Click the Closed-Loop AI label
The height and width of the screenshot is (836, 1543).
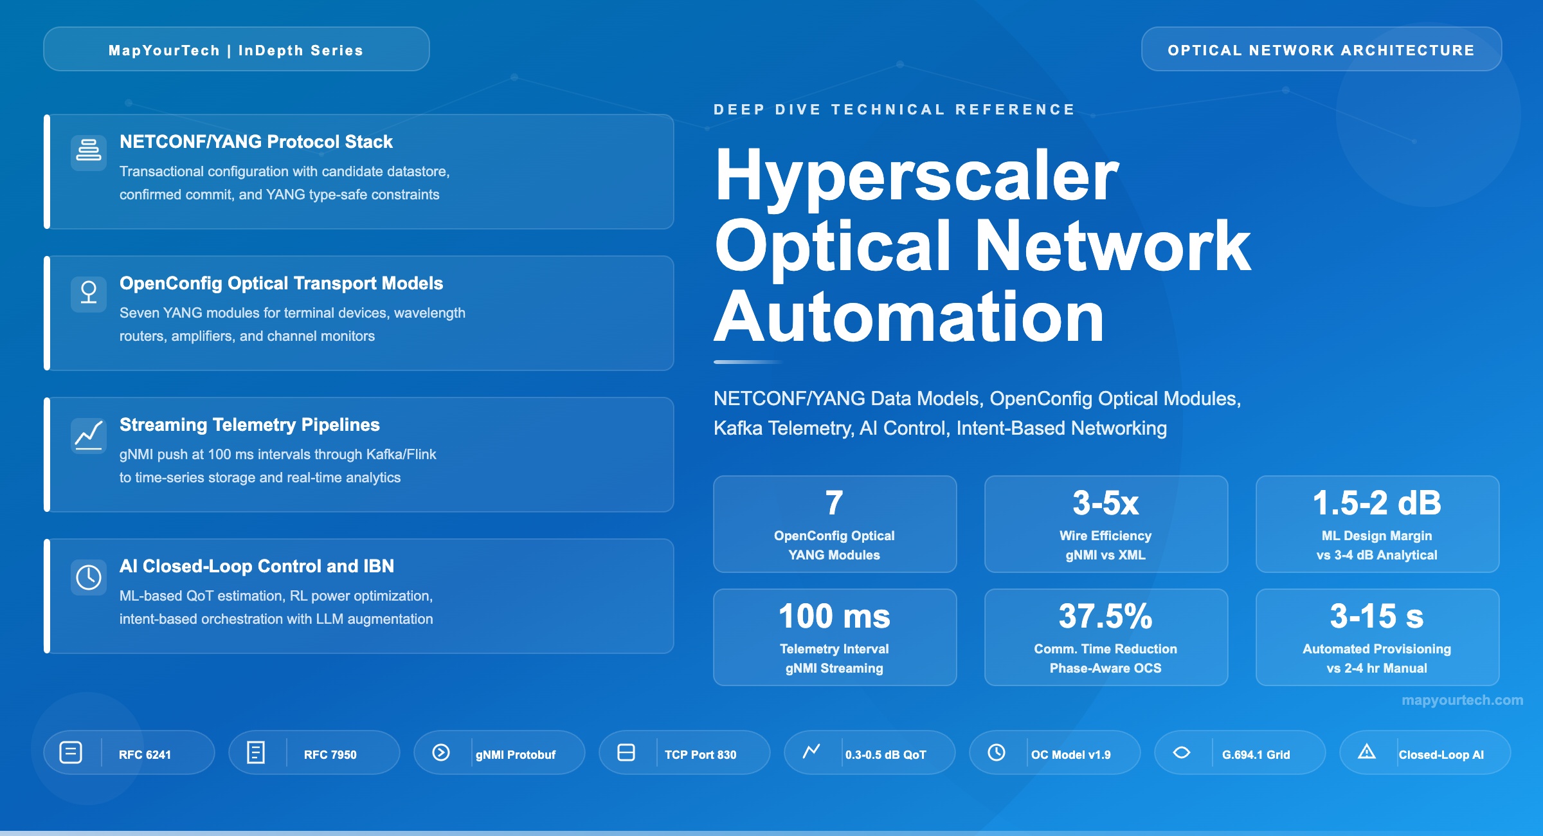click(x=1441, y=755)
